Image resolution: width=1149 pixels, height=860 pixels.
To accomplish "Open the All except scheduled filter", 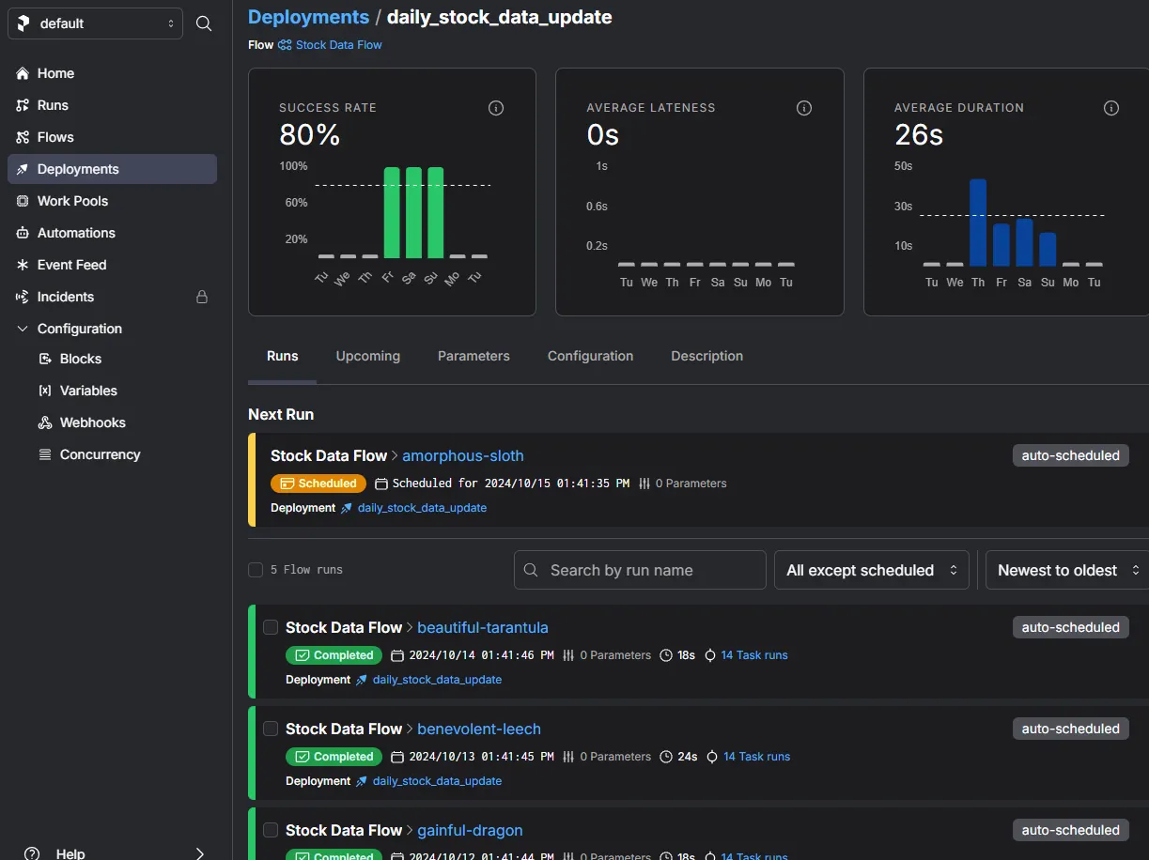I will coord(871,570).
